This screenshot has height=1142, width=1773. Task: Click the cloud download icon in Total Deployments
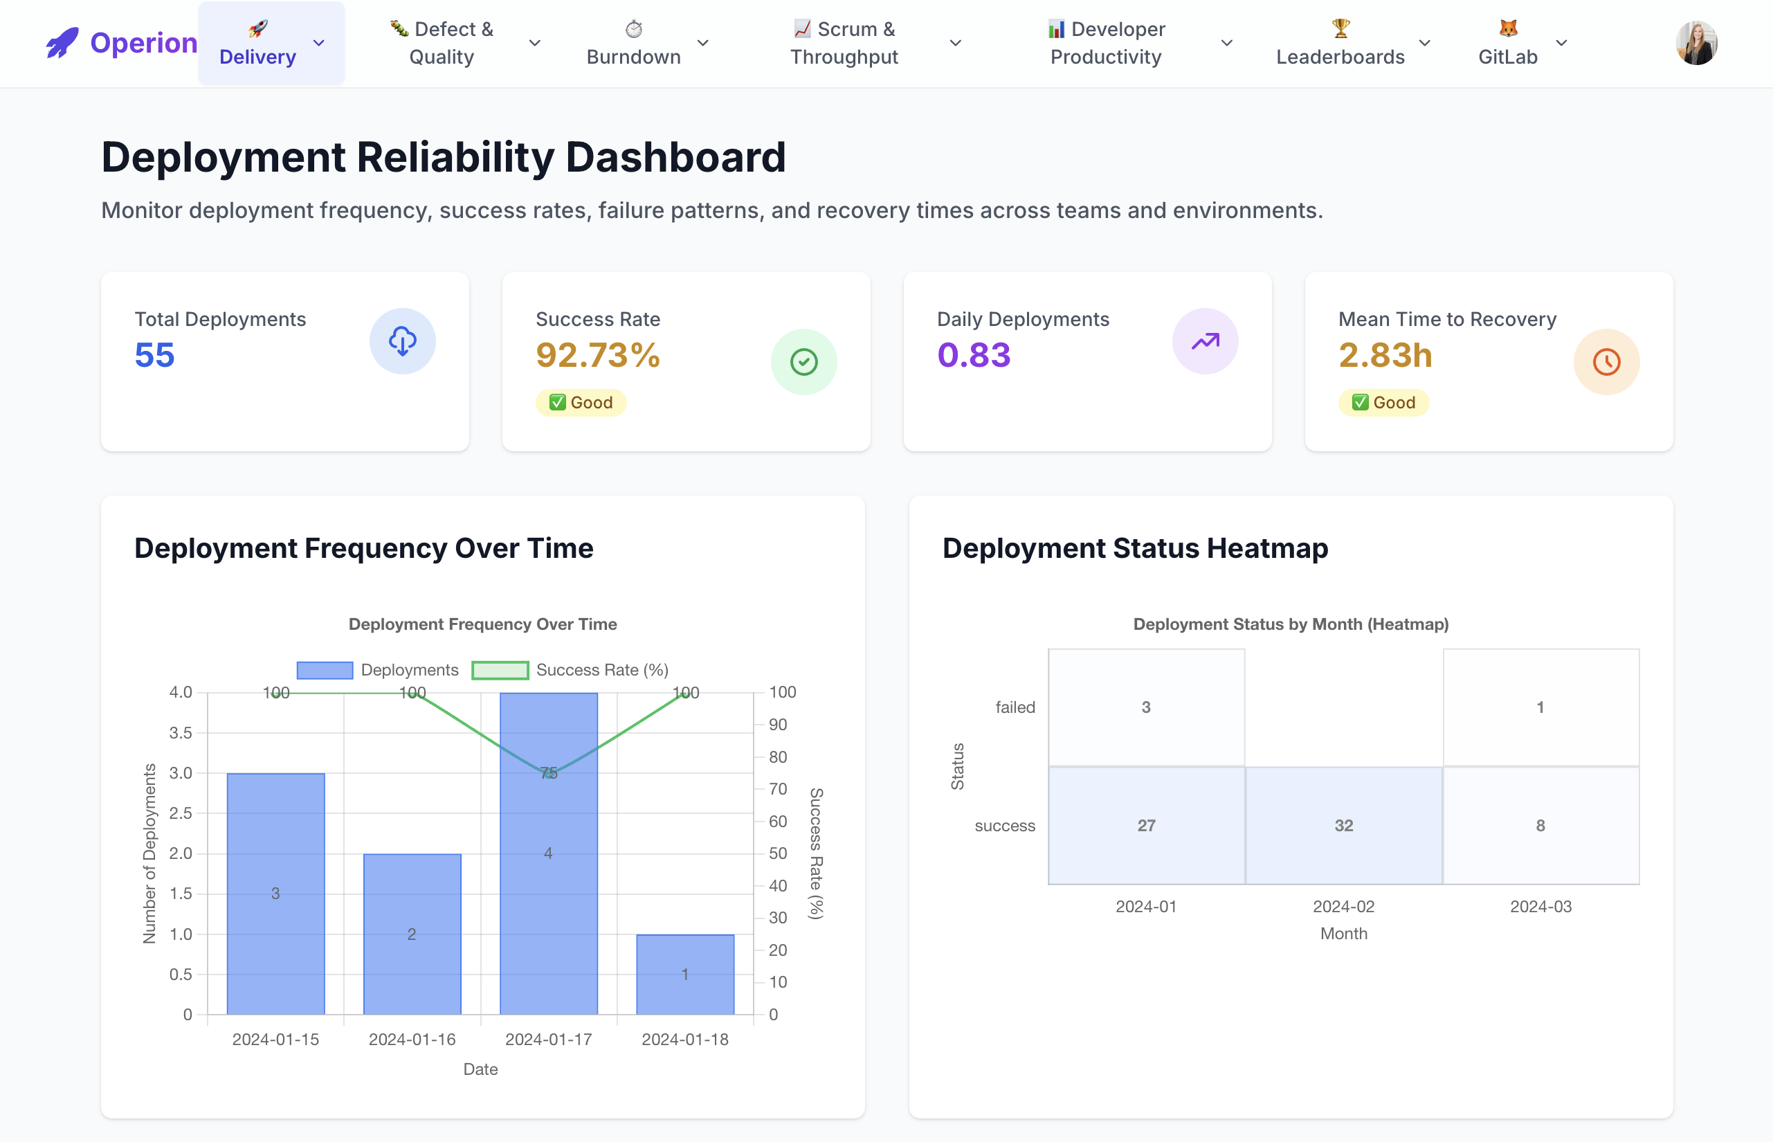(402, 341)
